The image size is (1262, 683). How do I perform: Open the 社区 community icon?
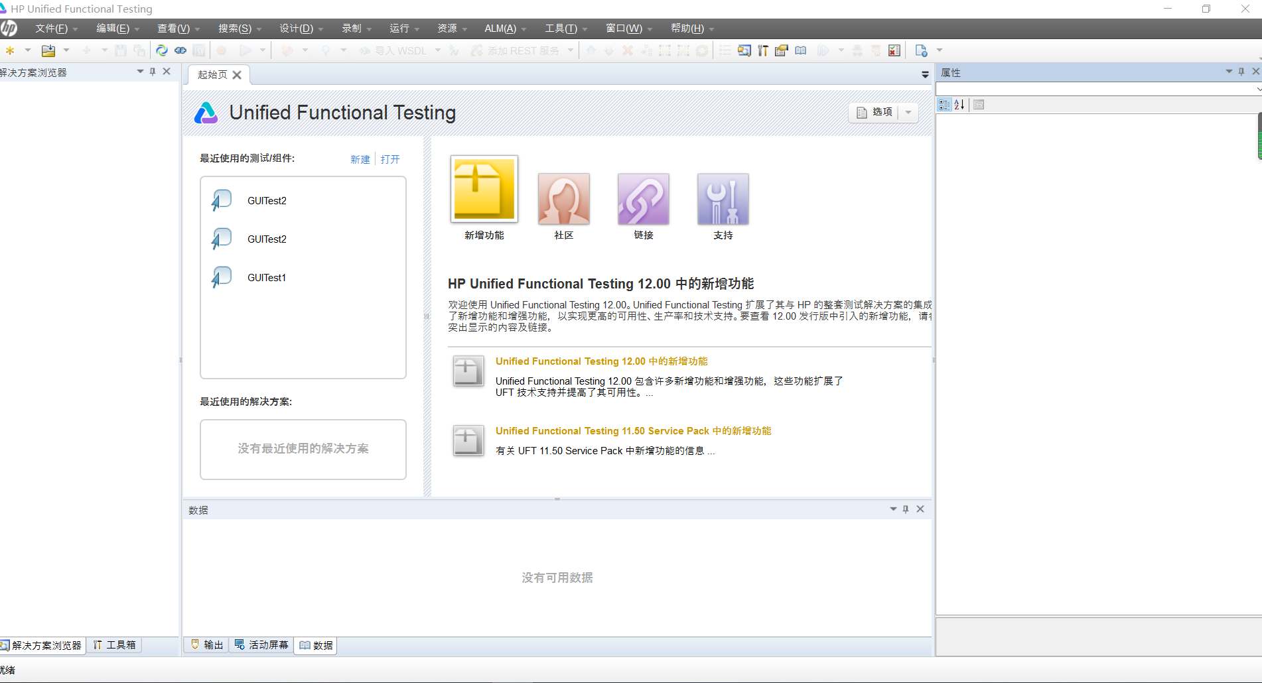coord(564,199)
